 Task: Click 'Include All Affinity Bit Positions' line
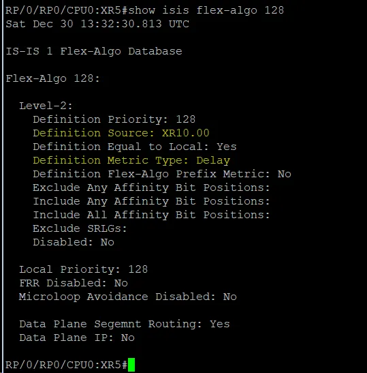point(152,215)
